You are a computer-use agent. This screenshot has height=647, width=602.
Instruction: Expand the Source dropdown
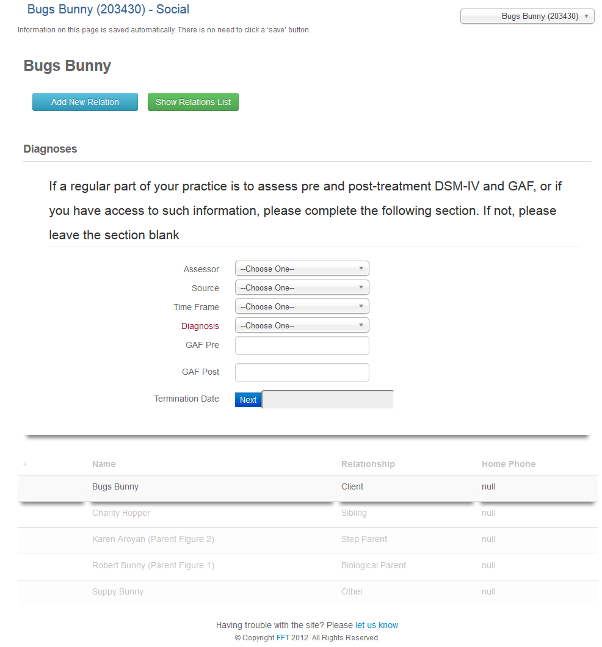point(302,287)
